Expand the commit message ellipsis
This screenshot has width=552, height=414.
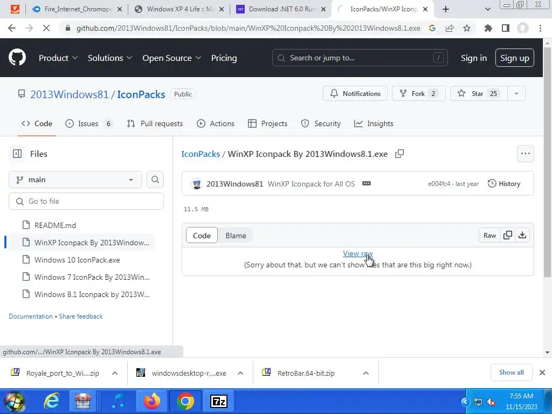pos(367,183)
